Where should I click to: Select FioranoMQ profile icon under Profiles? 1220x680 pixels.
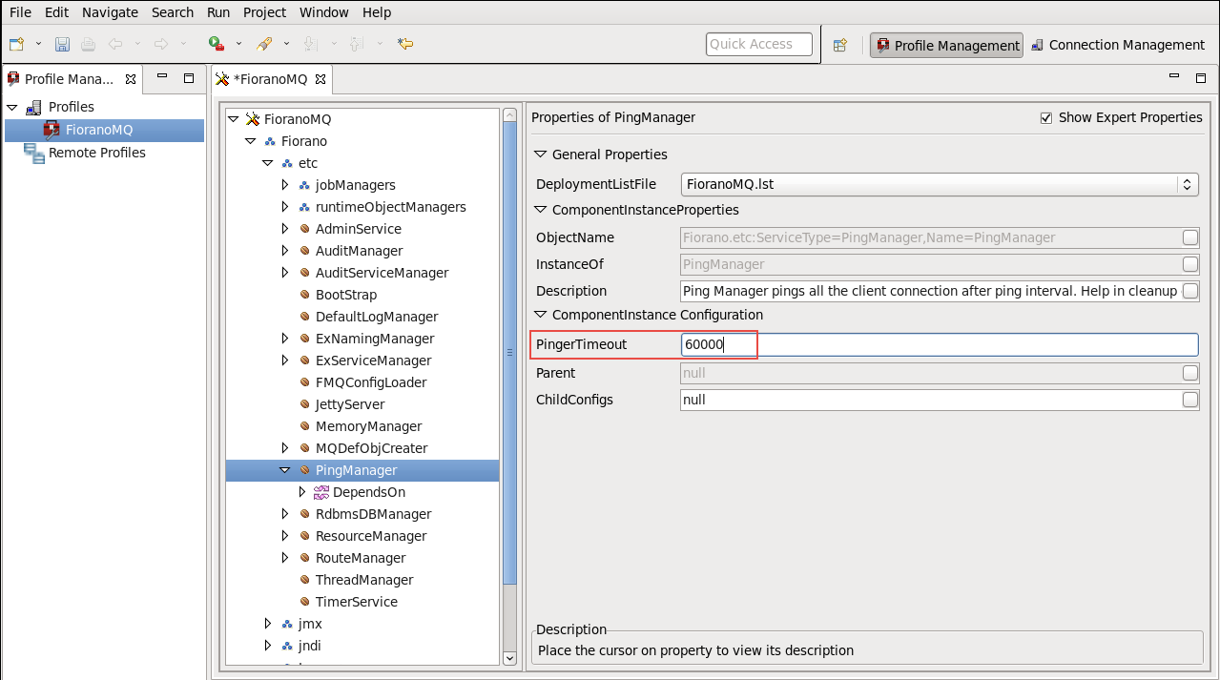click(x=52, y=130)
